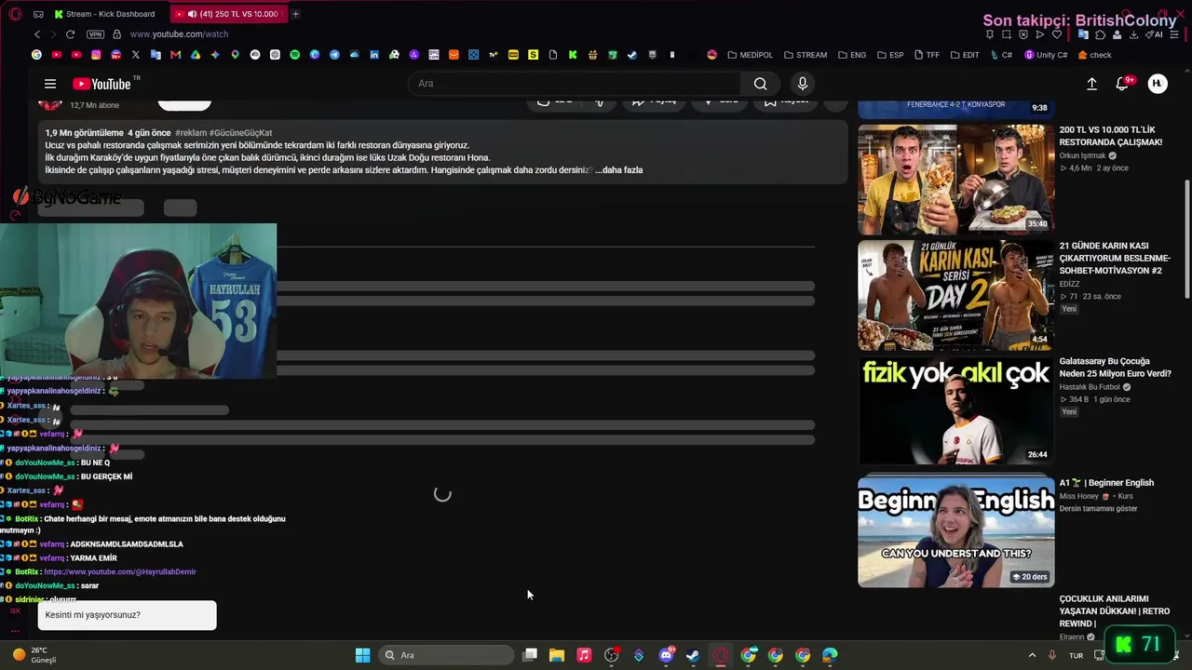This screenshot has width=1192, height=670.
Task: Open the check bookmark
Action: [x=1095, y=55]
